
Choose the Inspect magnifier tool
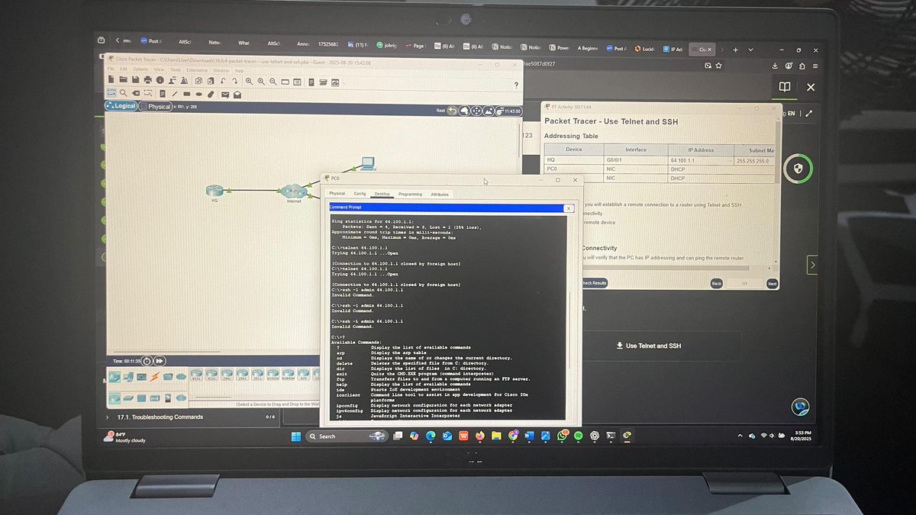[124, 94]
